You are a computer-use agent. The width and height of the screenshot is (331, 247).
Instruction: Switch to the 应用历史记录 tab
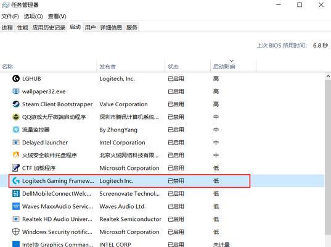49,28
